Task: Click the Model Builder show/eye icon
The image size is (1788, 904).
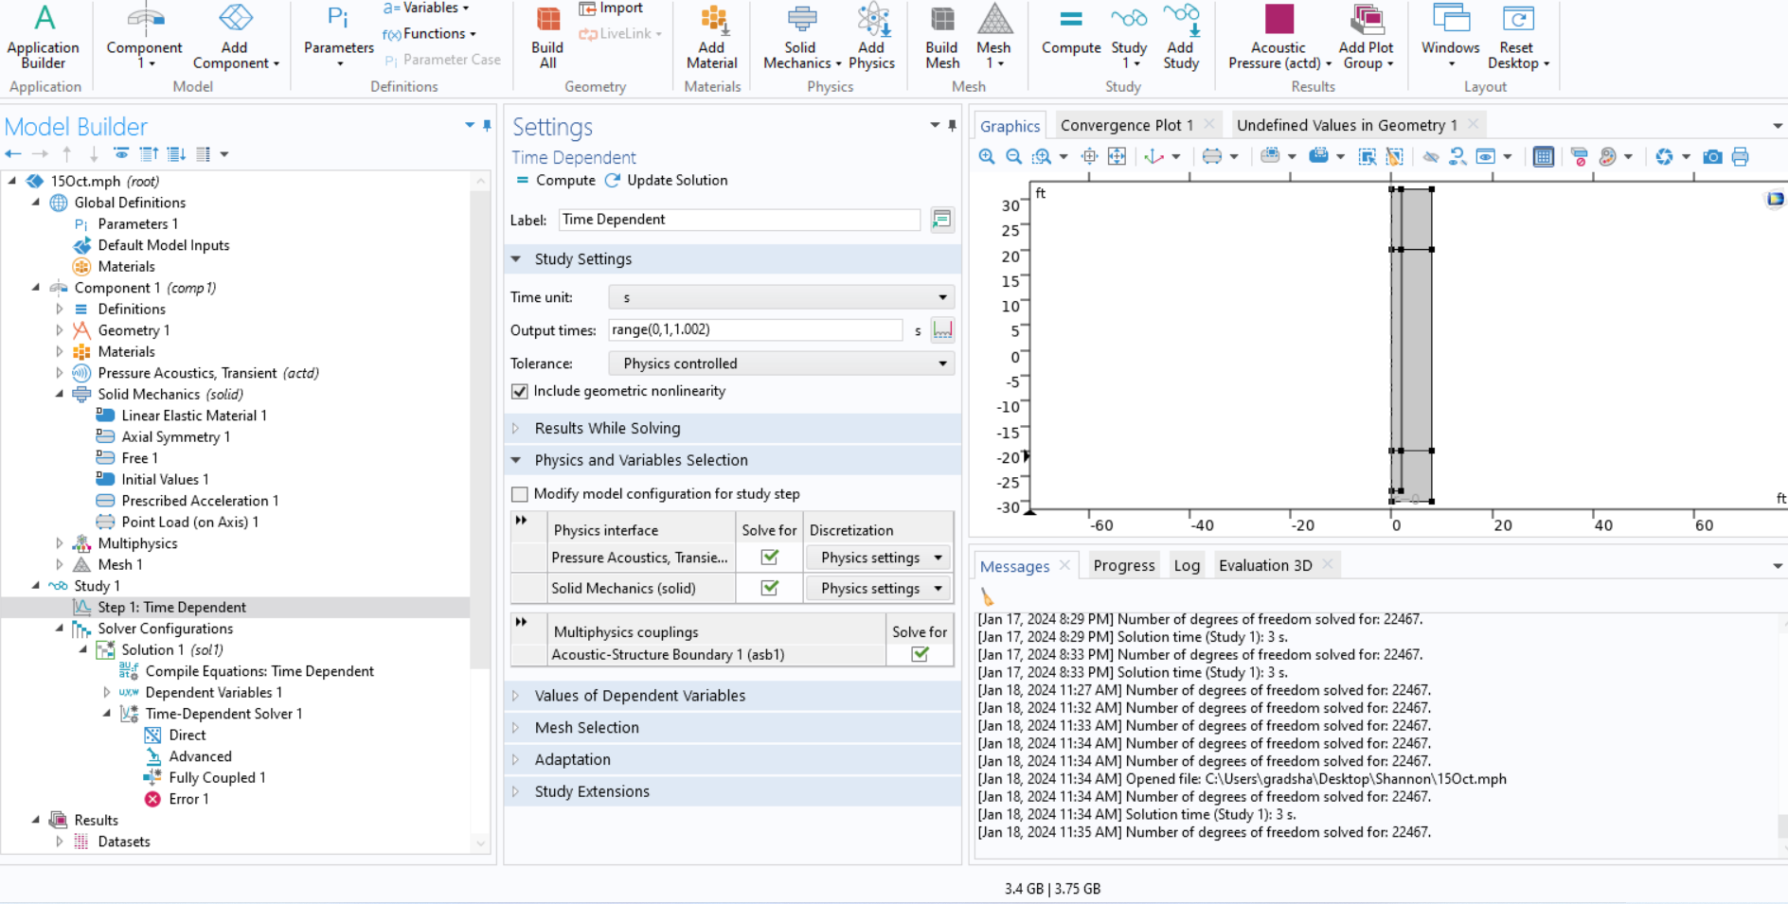Action: click(x=121, y=153)
